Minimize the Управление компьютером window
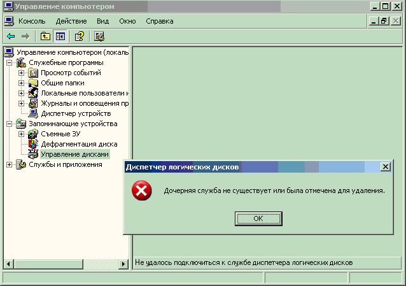406x286 pixels. coord(375,6)
